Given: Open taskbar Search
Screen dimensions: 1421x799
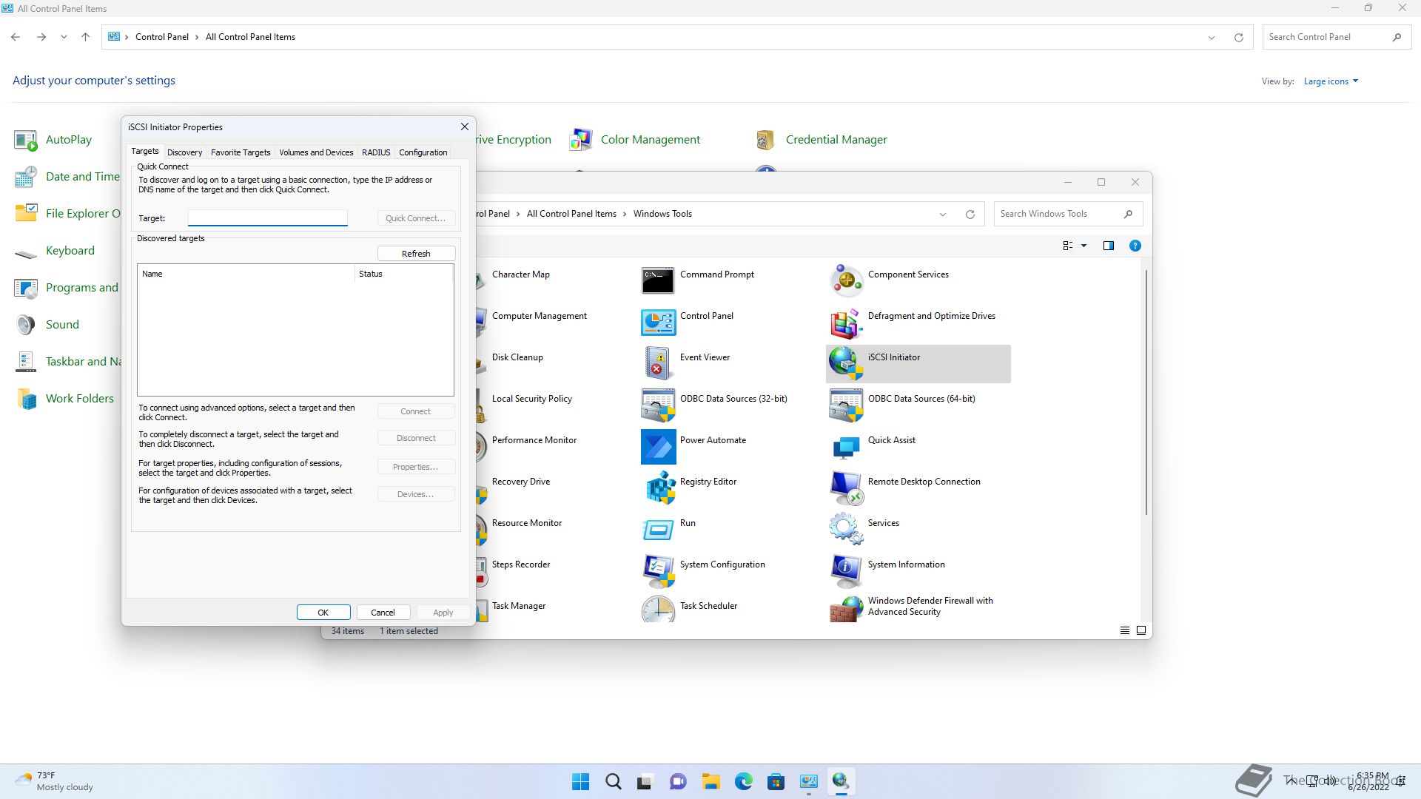Looking at the screenshot, I should click(x=614, y=781).
